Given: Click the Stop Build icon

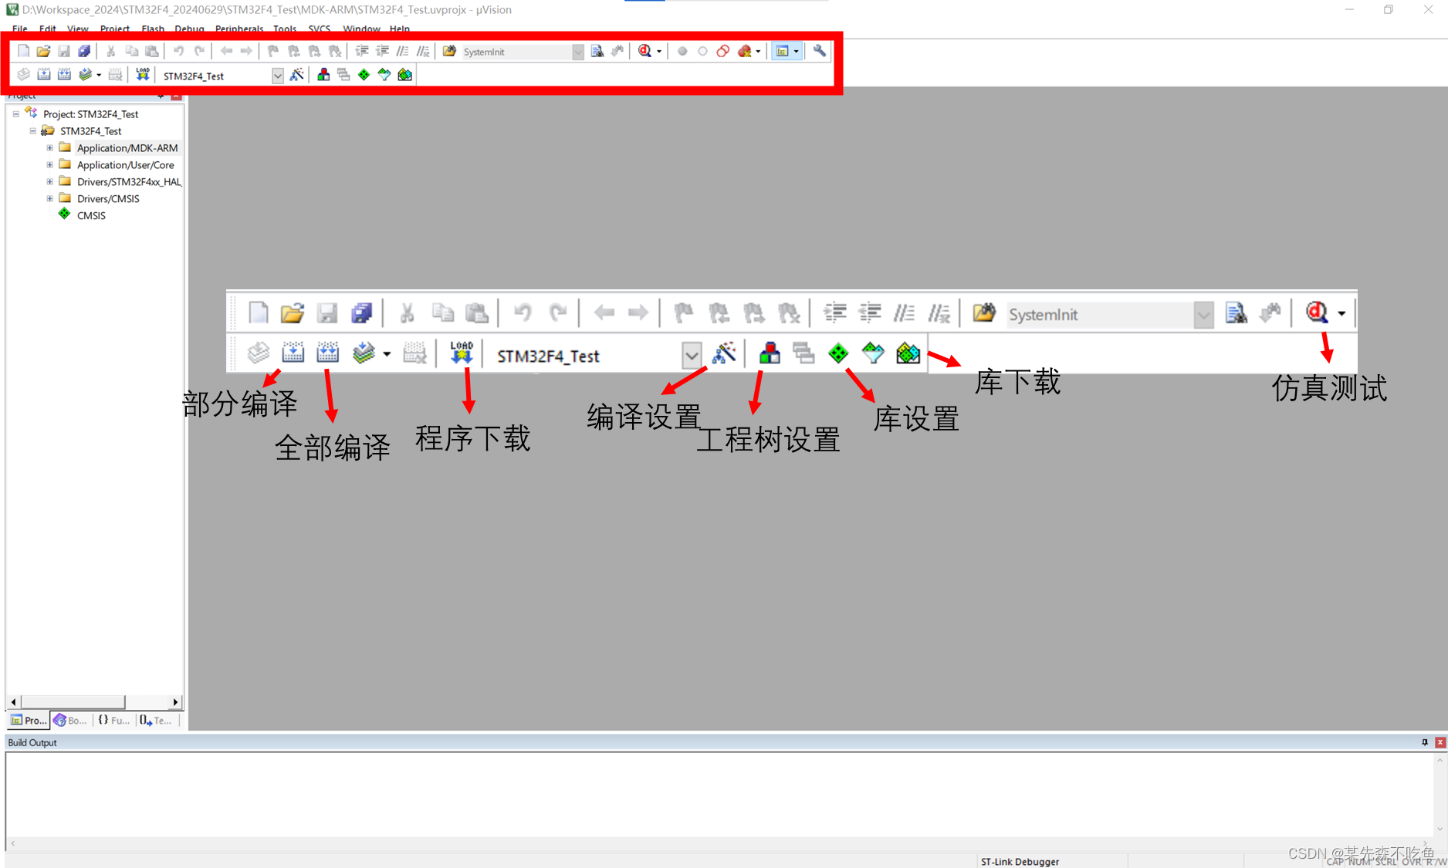Looking at the screenshot, I should [x=115, y=75].
